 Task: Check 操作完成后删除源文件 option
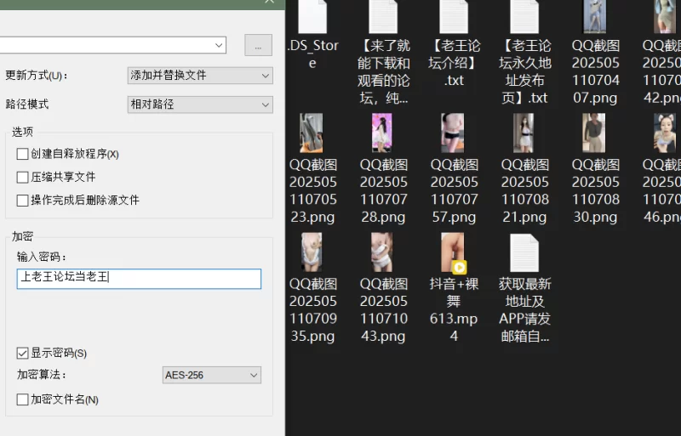[22, 201]
